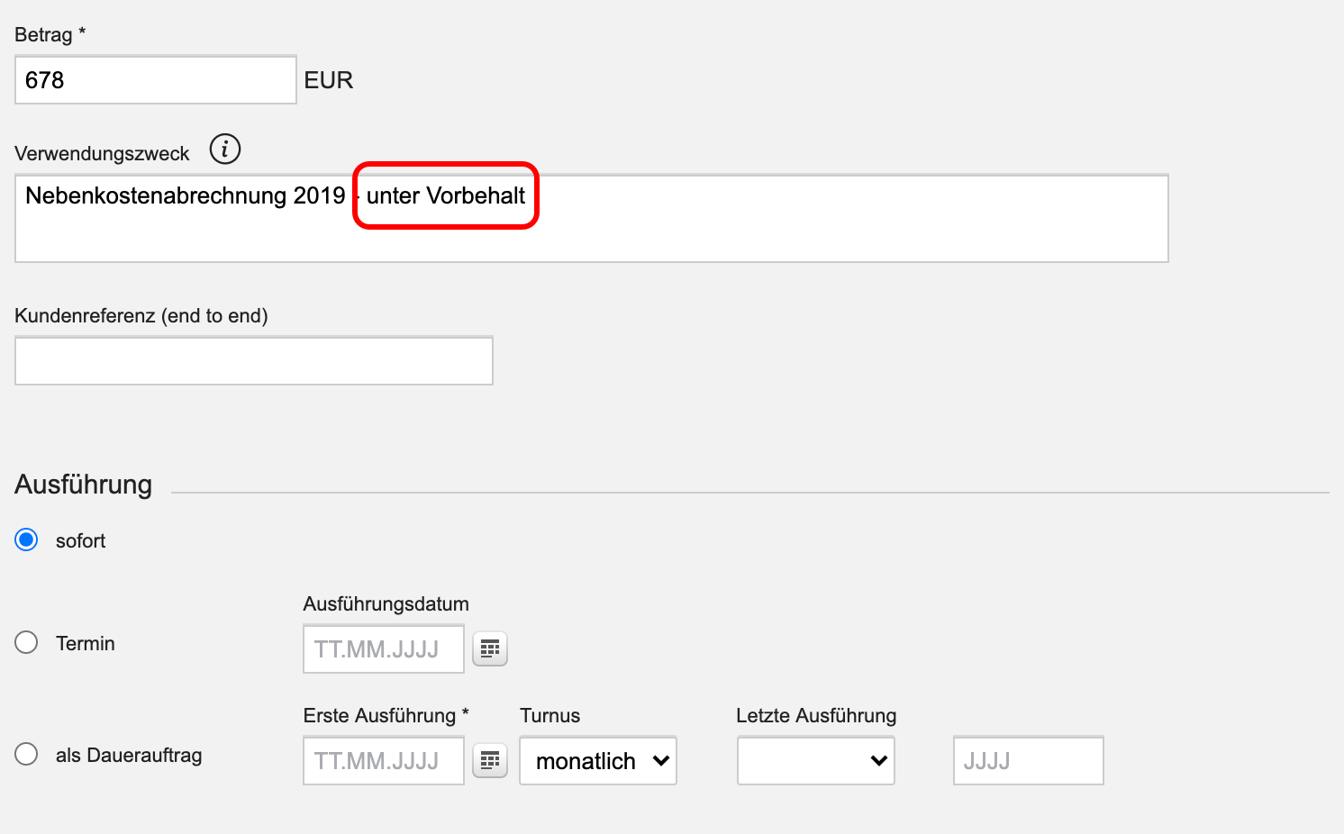Click the JJJJ year input field
Viewport: 1344px width, 834px height.
tap(1028, 761)
